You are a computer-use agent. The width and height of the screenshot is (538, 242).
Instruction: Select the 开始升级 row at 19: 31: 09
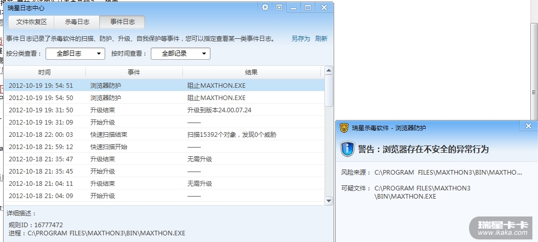pos(164,123)
